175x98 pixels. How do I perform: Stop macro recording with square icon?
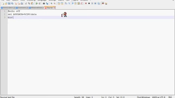[x=89, y=4]
